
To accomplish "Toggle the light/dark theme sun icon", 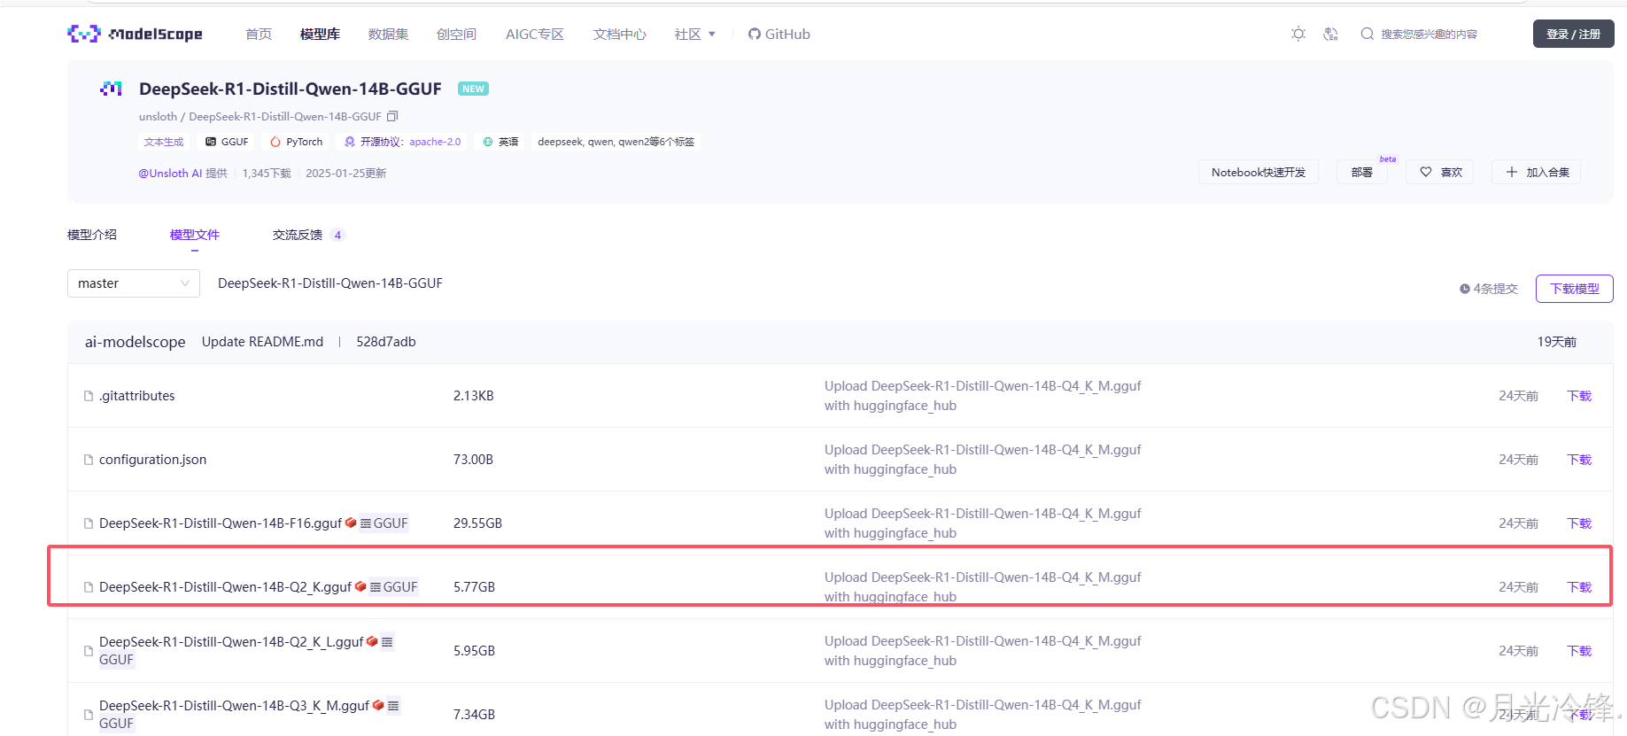I will point(1298,34).
